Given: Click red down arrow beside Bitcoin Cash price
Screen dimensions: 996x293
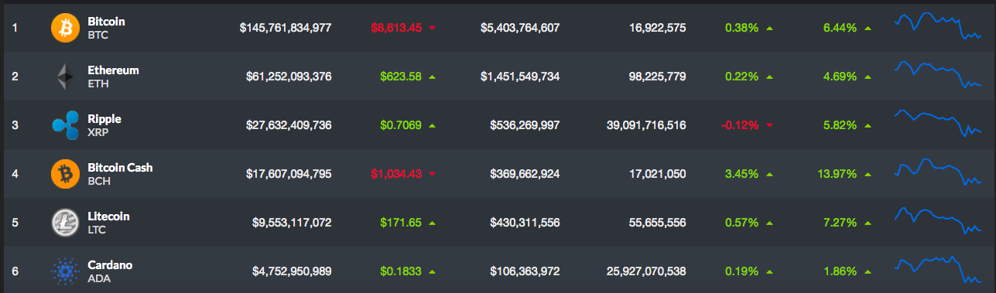Looking at the screenshot, I should tap(432, 174).
